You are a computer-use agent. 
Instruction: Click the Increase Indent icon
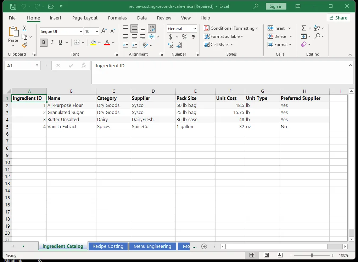point(134,45)
